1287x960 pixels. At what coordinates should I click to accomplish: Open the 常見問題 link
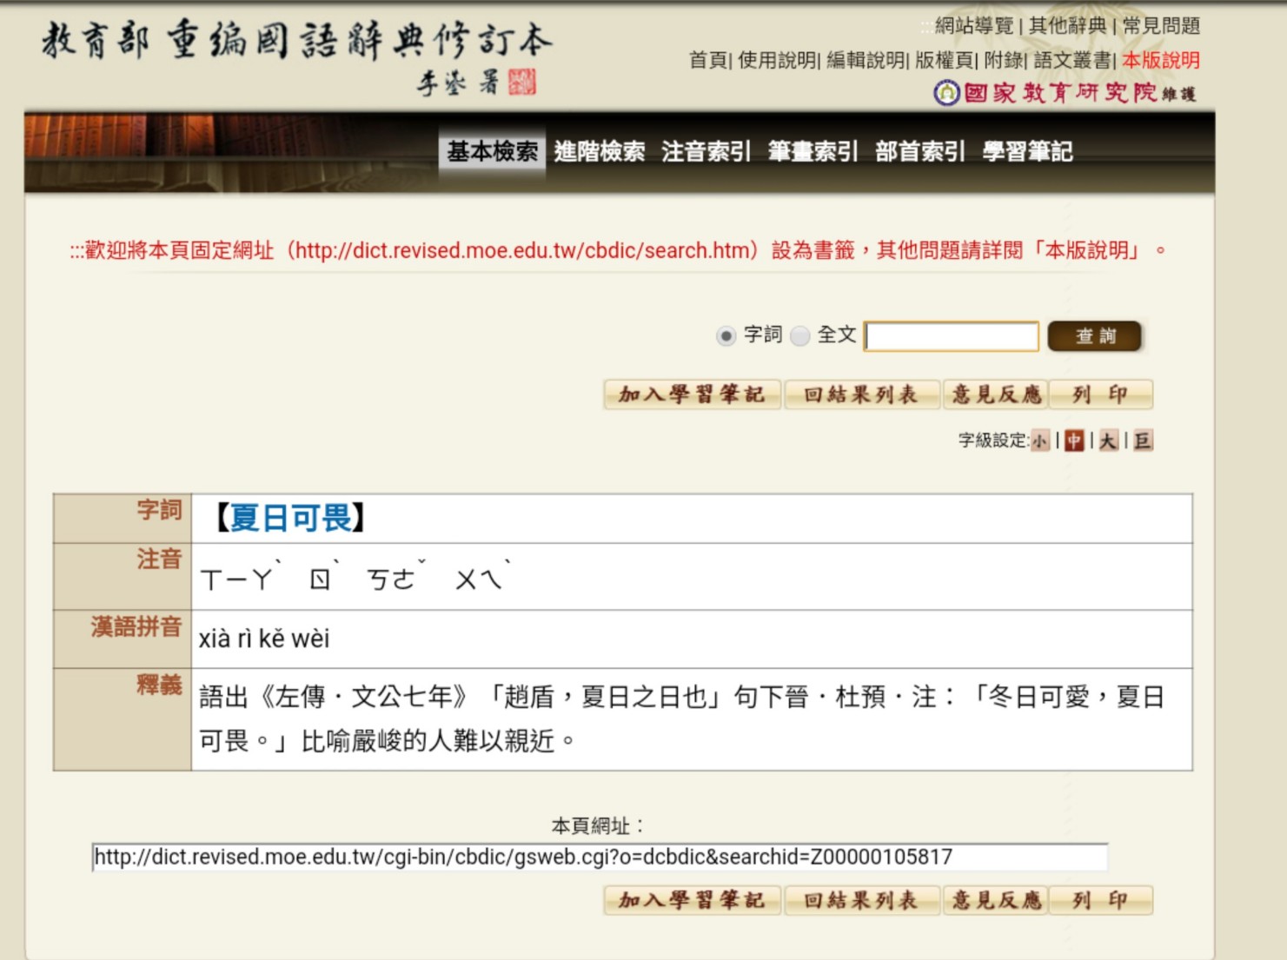pyautogui.click(x=1161, y=26)
